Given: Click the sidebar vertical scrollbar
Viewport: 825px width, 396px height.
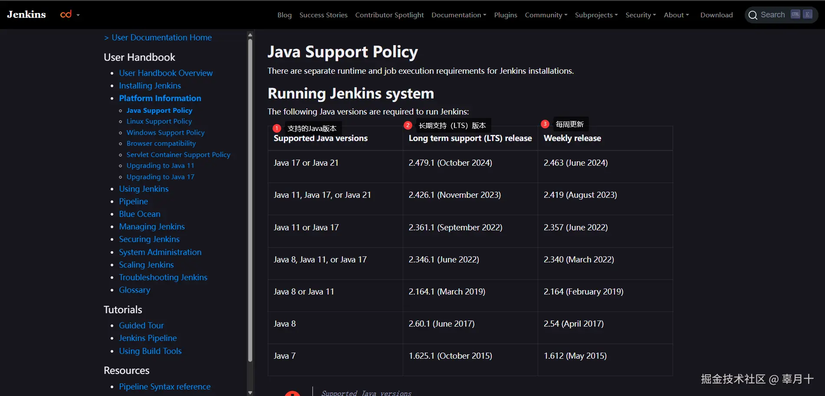Looking at the screenshot, I should [x=250, y=200].
